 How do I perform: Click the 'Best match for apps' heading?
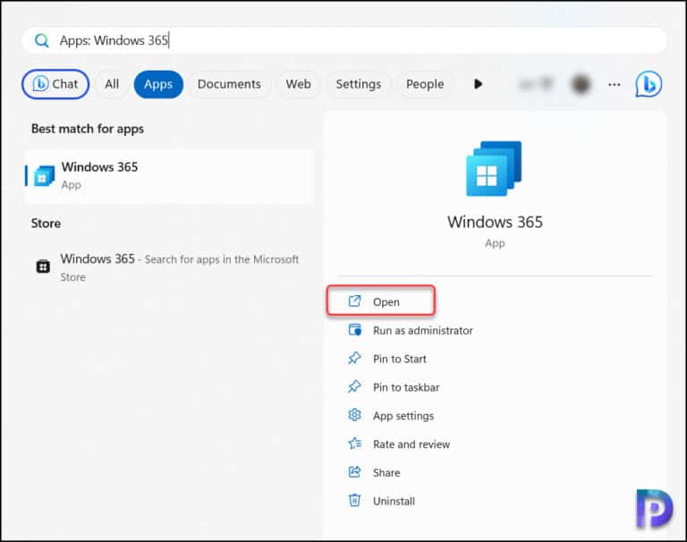click(88, 129)
